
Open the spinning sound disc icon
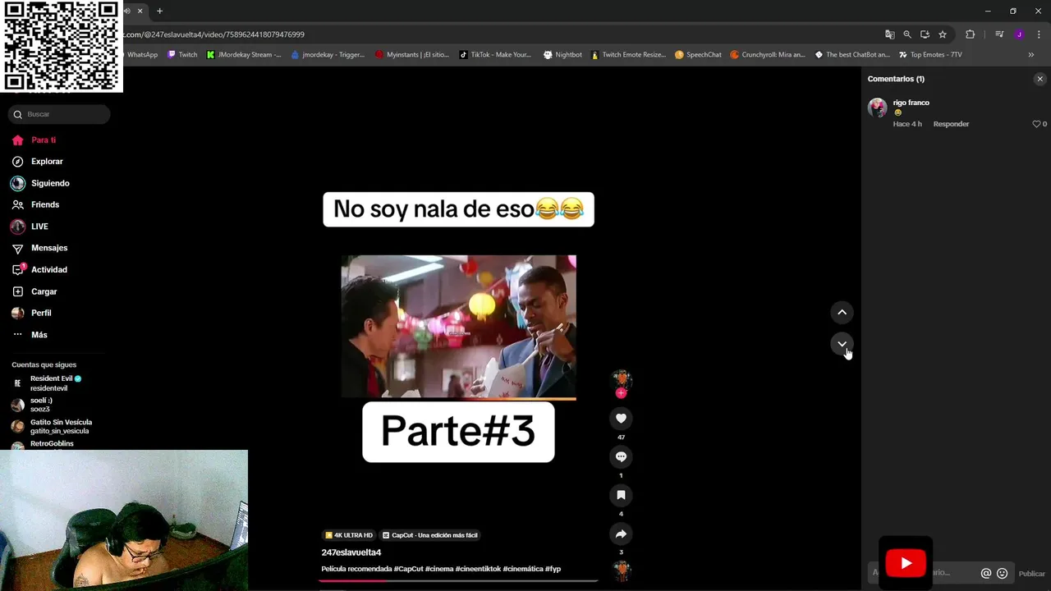[x=621, y=570]
